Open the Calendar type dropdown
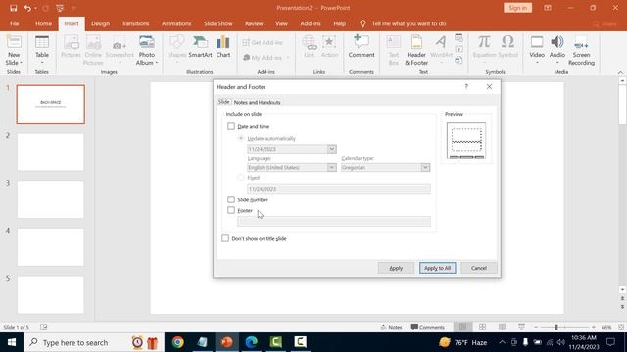The width and height of the screenshot is (627, 352). pos(425,167)
